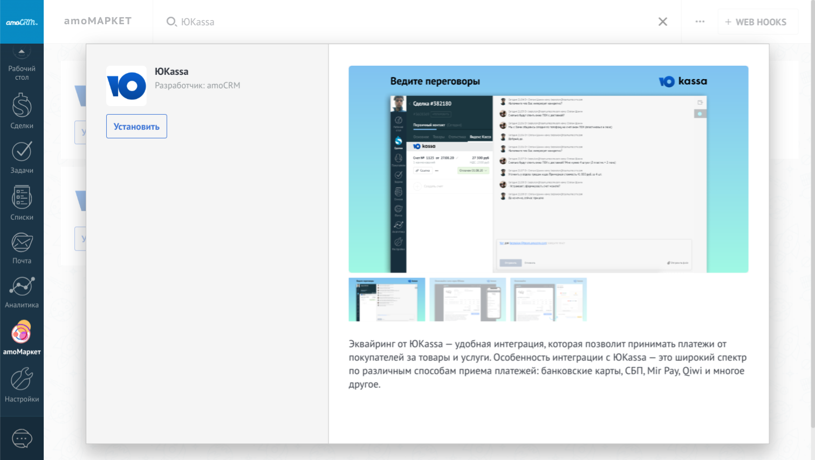This screenshot has width=815, height=460.
Task: Click the ЮKassa integration logo
Action: 126,86
